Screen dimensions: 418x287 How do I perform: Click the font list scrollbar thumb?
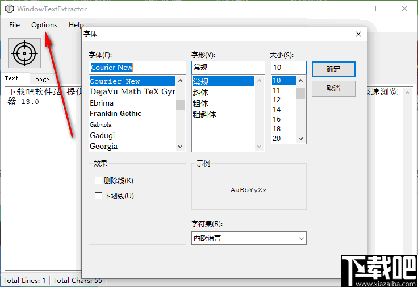pos(181,105)
